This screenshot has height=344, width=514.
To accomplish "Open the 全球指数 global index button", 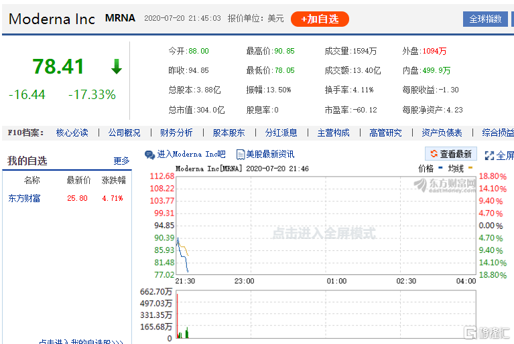I will pyautogui.click(x=485, y=19).
